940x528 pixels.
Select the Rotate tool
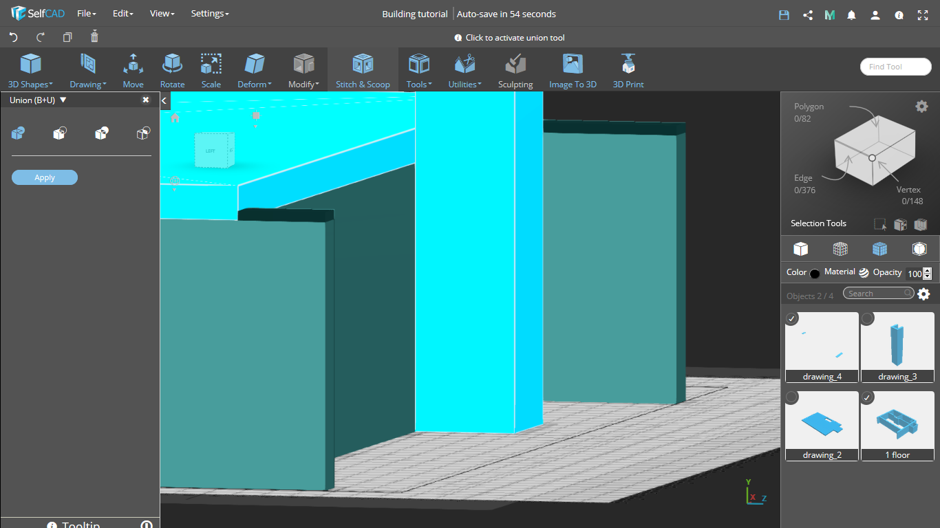tap(172, 71)
